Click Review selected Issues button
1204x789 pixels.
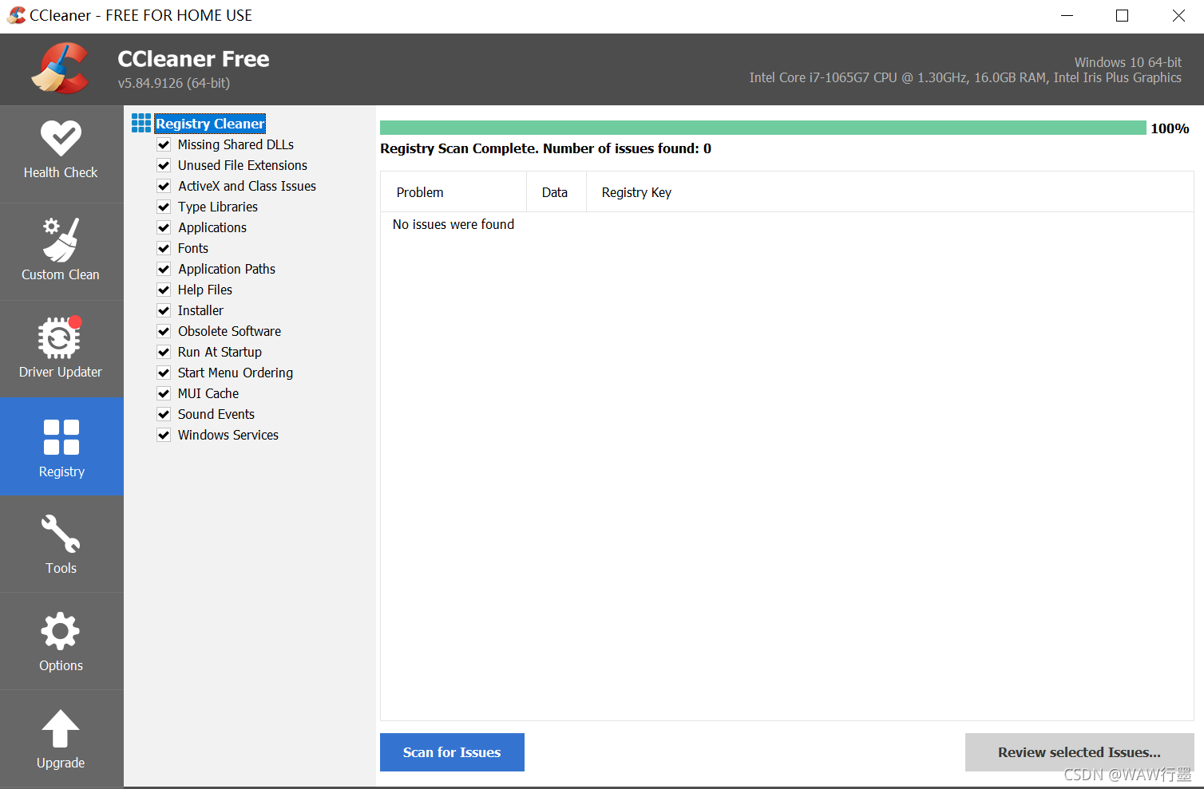point(1079,752)
